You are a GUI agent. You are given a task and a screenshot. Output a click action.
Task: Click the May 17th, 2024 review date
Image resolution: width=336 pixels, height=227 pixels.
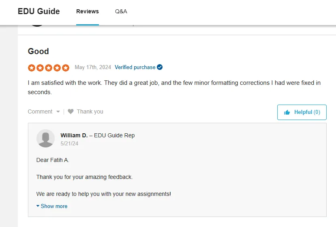click(93, 67)
